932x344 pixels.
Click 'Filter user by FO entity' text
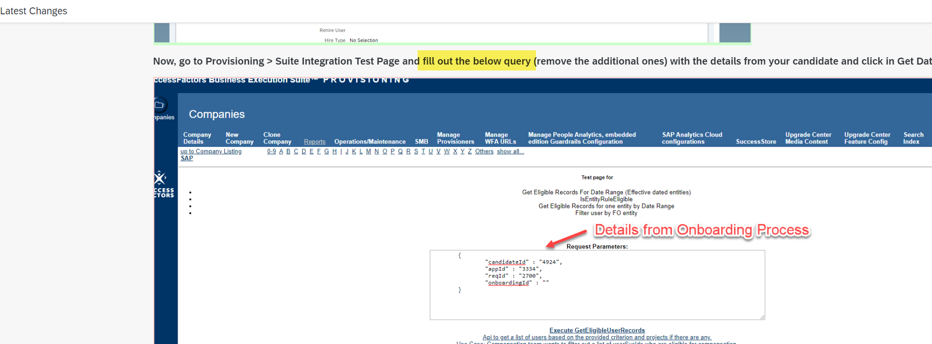click(606, 213)
